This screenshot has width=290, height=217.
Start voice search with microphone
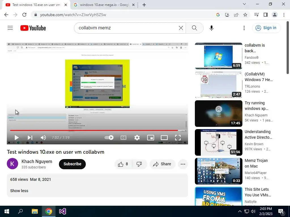click(211, 28)
